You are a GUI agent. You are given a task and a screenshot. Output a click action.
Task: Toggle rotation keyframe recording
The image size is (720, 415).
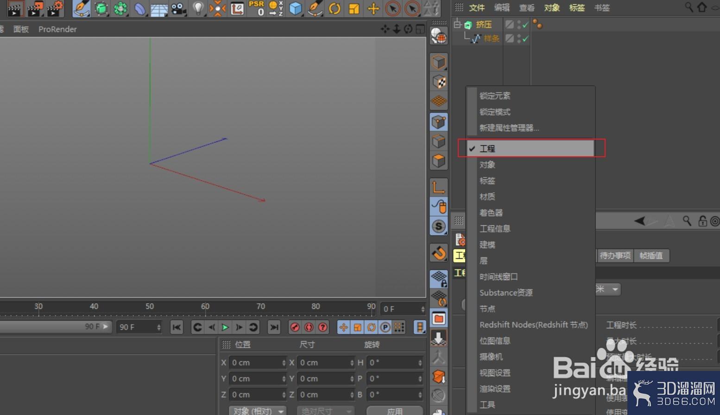(371, 327)
